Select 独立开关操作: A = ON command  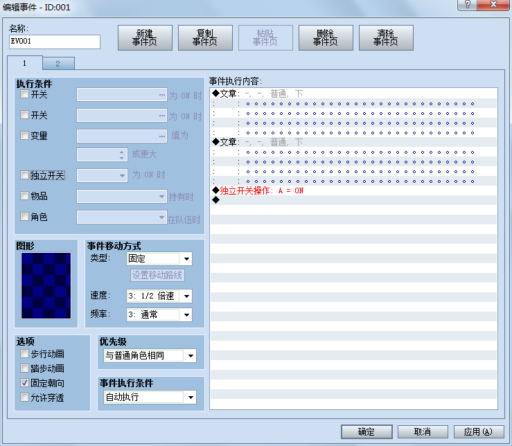pos(353,190)
